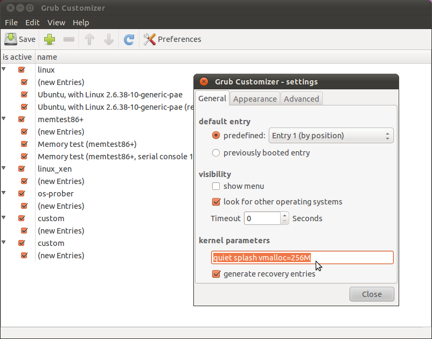Image resolution: width=432 pixels, height=339 pixels.
Task: Open the Advanced tab
Action: [301, 98]
